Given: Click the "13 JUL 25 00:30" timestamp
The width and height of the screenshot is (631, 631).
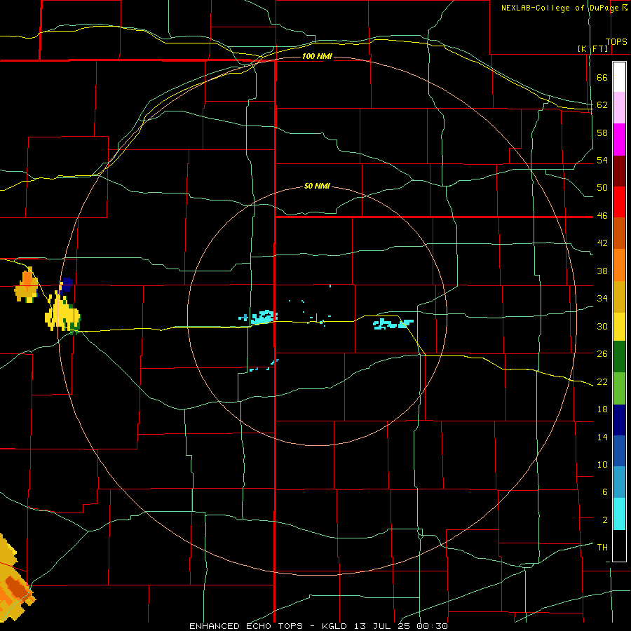Looking at the screenshot, I should point(401,626).
